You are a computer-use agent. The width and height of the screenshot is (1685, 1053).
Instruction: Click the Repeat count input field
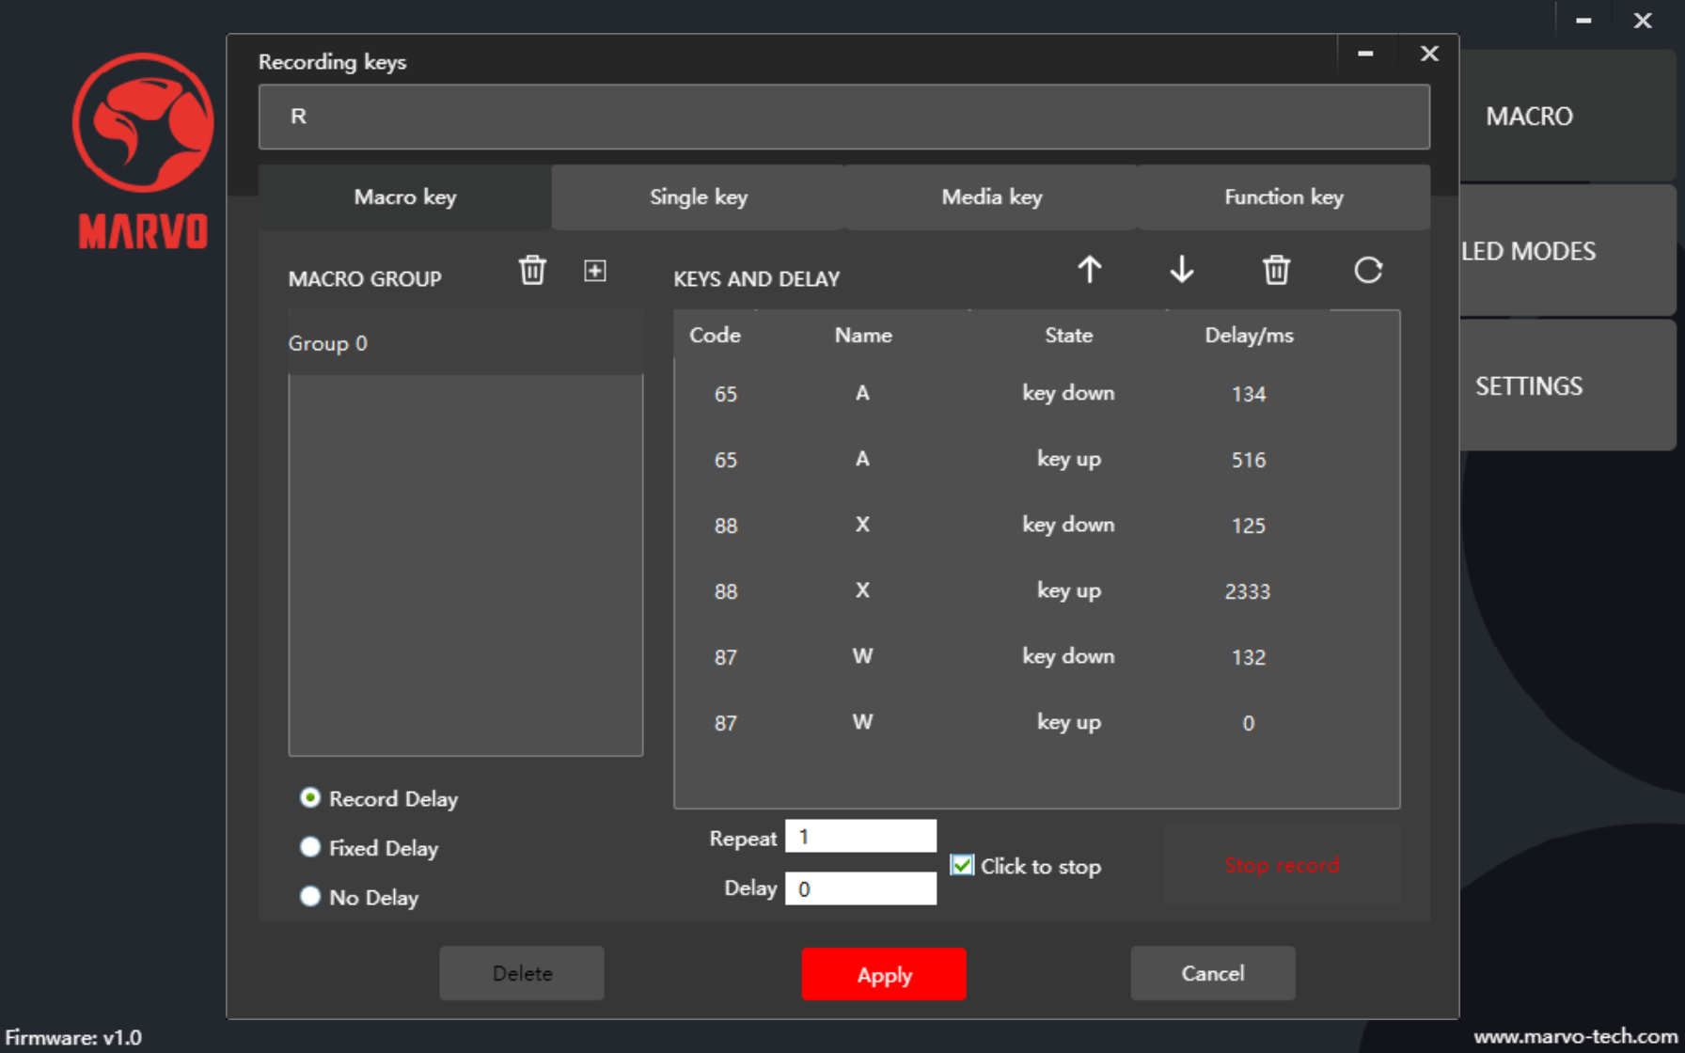pos(859,837)
